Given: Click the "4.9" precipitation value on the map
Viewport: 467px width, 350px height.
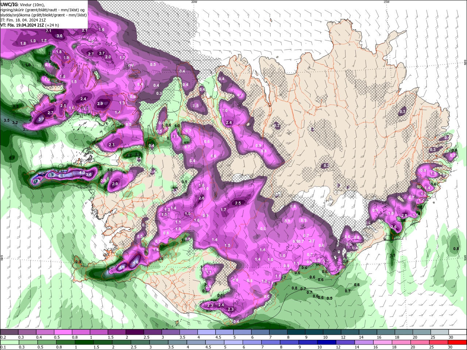Looking at the screenshot, I should coord(122,267).
